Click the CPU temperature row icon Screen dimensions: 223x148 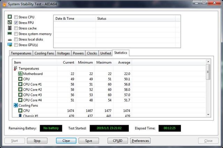coord(20,79)
